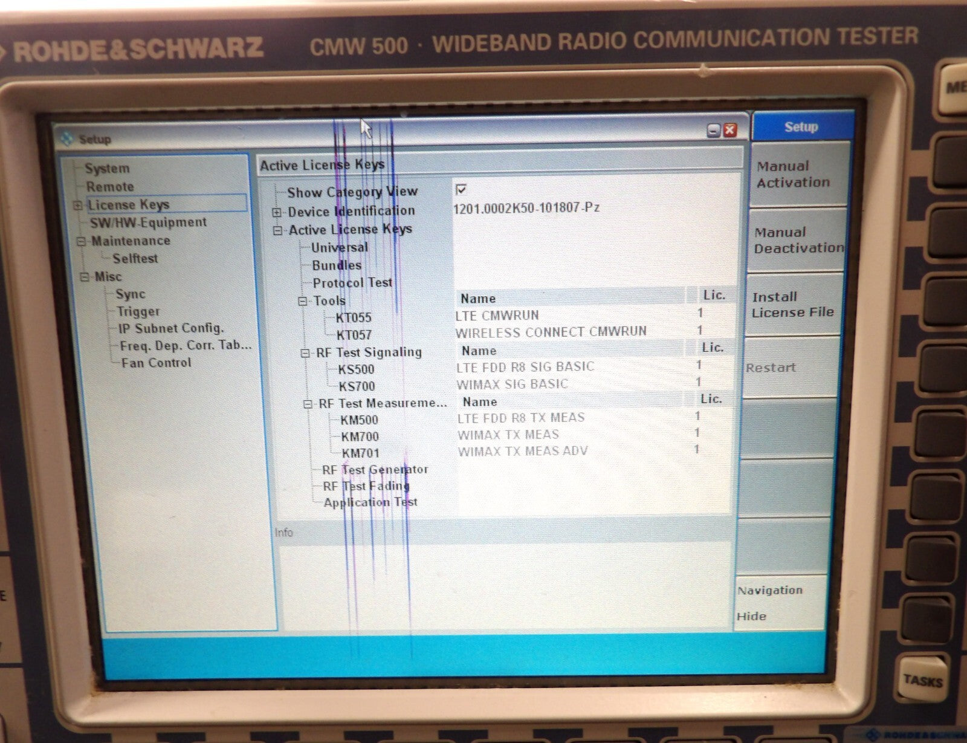Click the Setup window title icon
Viewport: 967px width, 743px height.
[x=66, y=138]
